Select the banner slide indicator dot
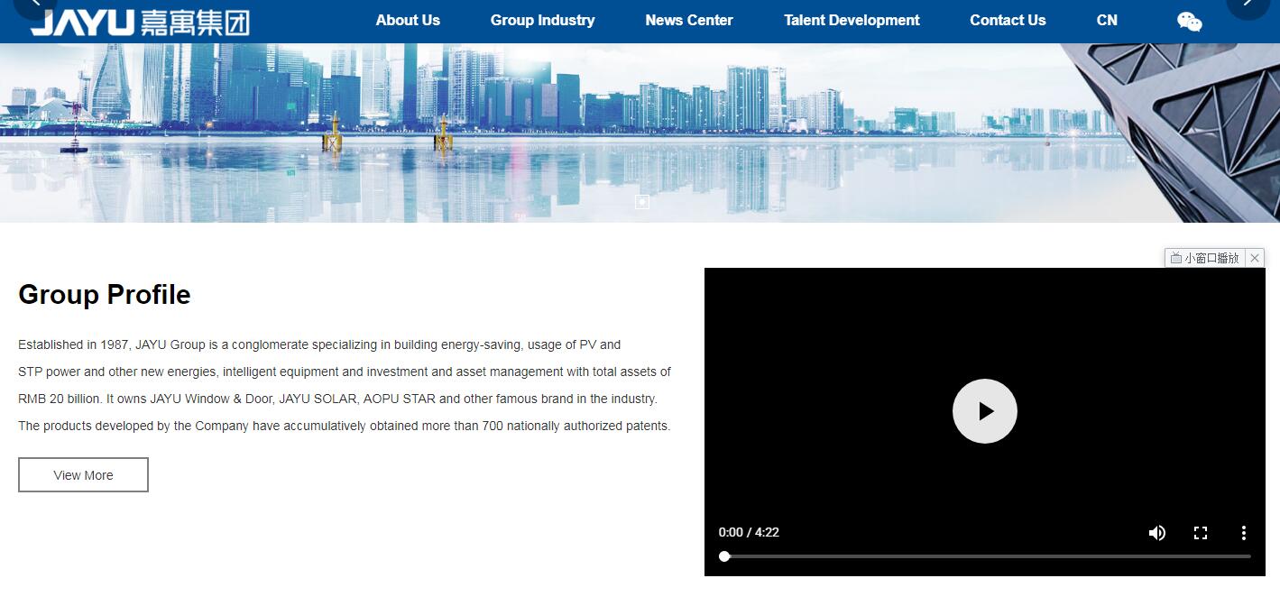This screenshot has width=1280, height=615. 642,202
